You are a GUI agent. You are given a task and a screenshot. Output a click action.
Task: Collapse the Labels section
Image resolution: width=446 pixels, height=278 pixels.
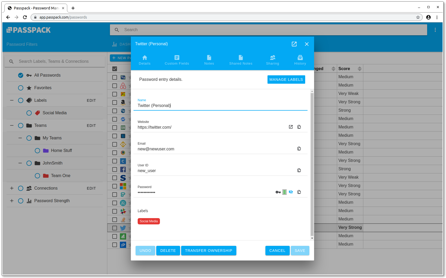click(x=12, y=100)
